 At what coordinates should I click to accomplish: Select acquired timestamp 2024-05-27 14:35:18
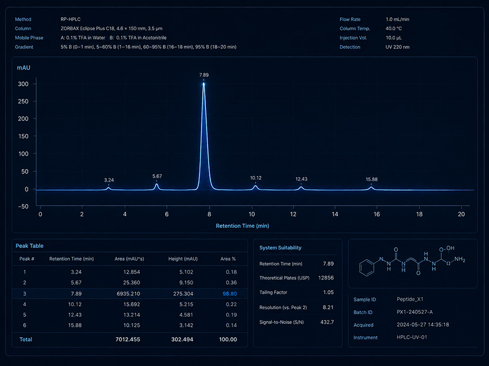point(423,325)
